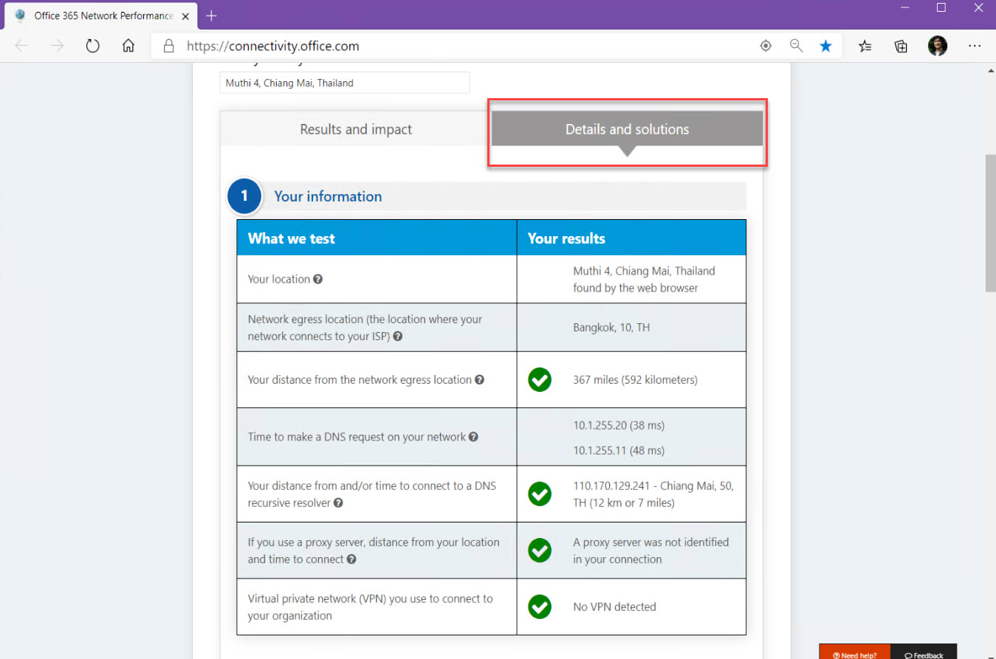Click help icon beside network egress location
The width and height of the screenshot is (996, 659).
[x=398, y=337]
